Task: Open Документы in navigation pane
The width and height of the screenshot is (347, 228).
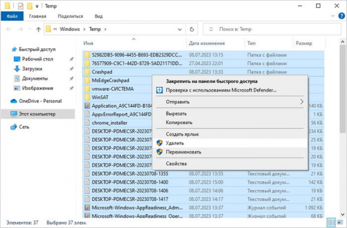Action: tap(35, 79)
